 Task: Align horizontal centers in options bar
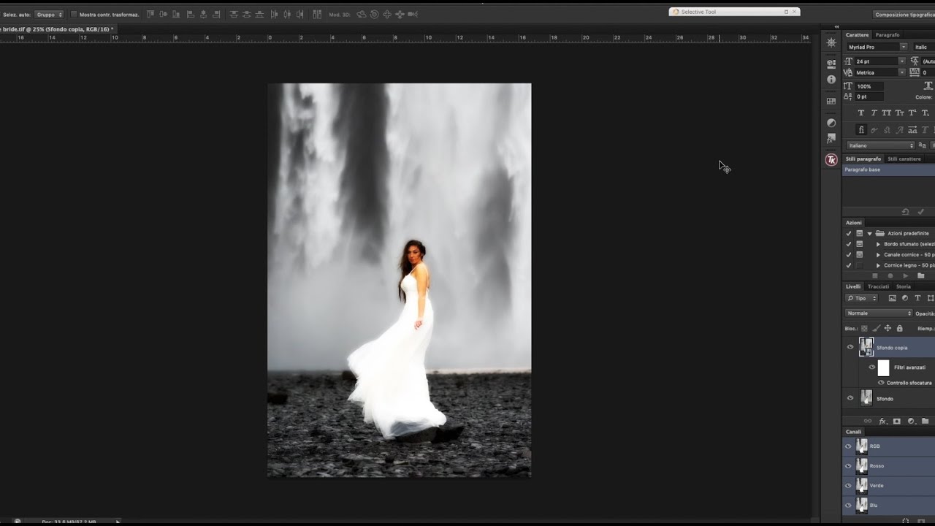coord(204,14)
